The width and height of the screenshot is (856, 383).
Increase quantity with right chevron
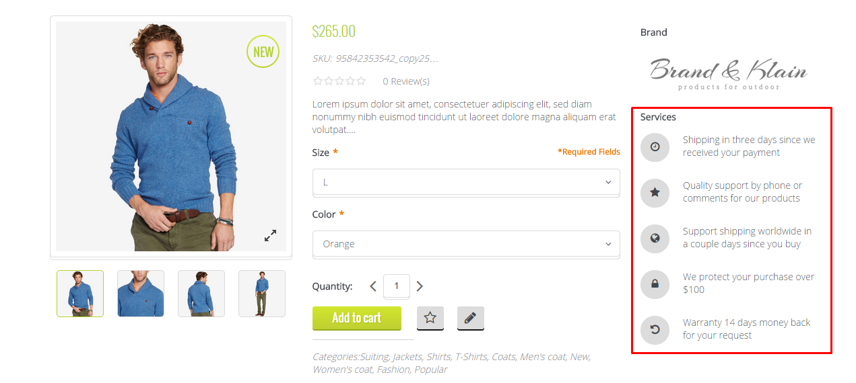(420, 286)
